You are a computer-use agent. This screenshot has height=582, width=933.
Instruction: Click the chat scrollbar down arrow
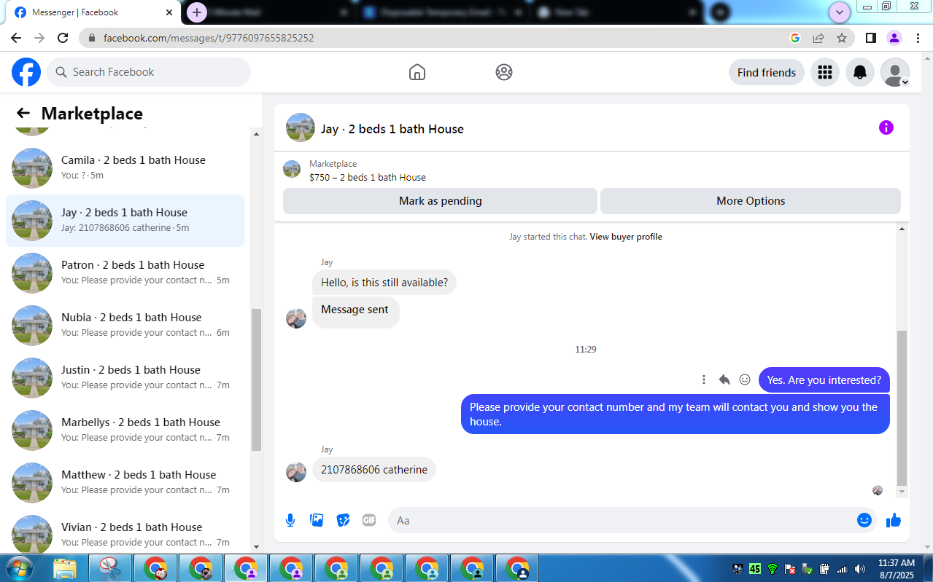(x=902, y=492)
